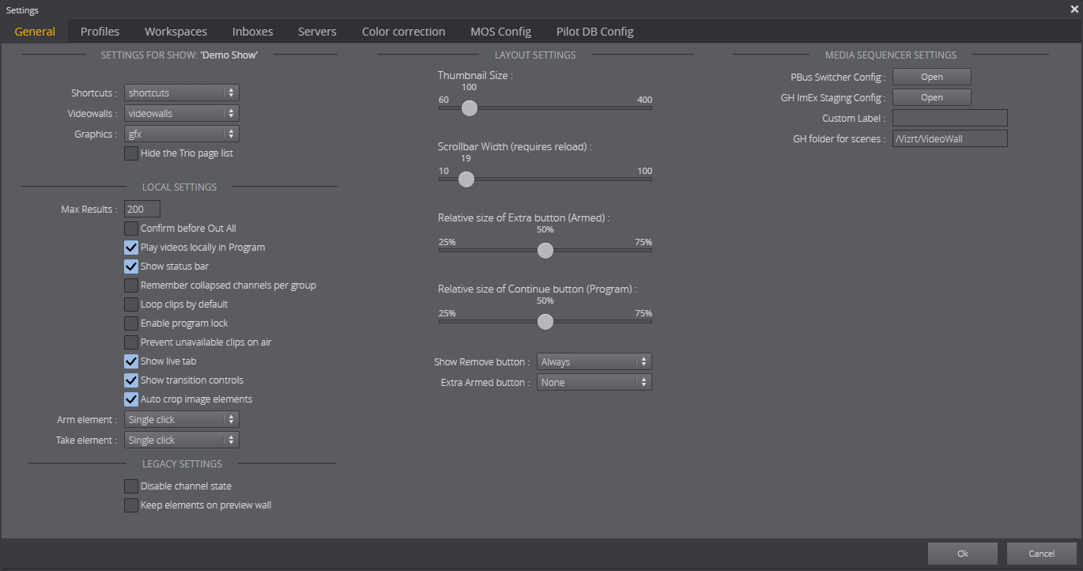
Task: Open GH ImEx Staging Config
Action: (932, 97)
